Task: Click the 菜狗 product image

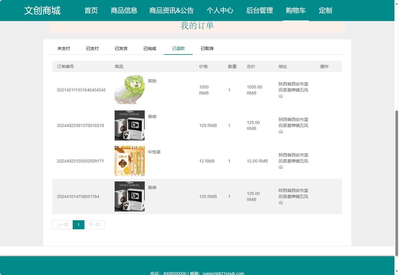Action: click(x=129, y=89)
